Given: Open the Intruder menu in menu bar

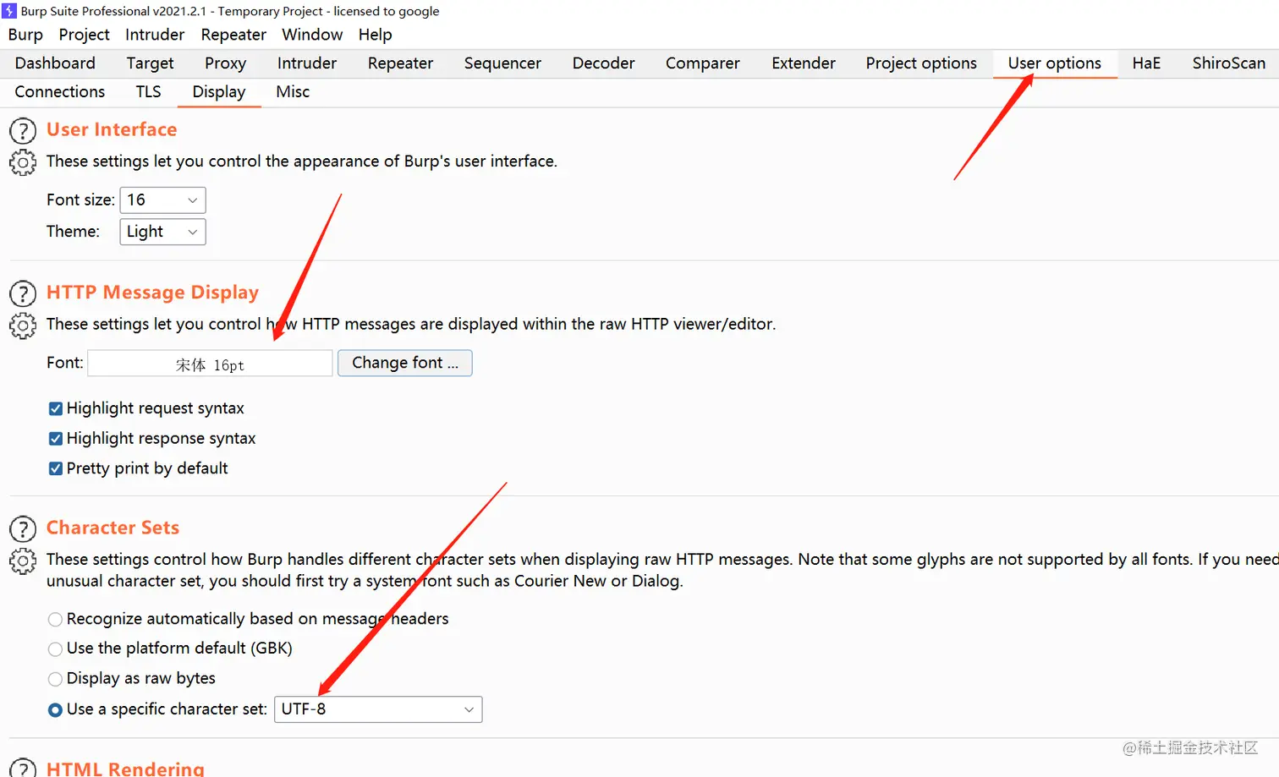Looking at the screenshot, I should tap(155, 35).
